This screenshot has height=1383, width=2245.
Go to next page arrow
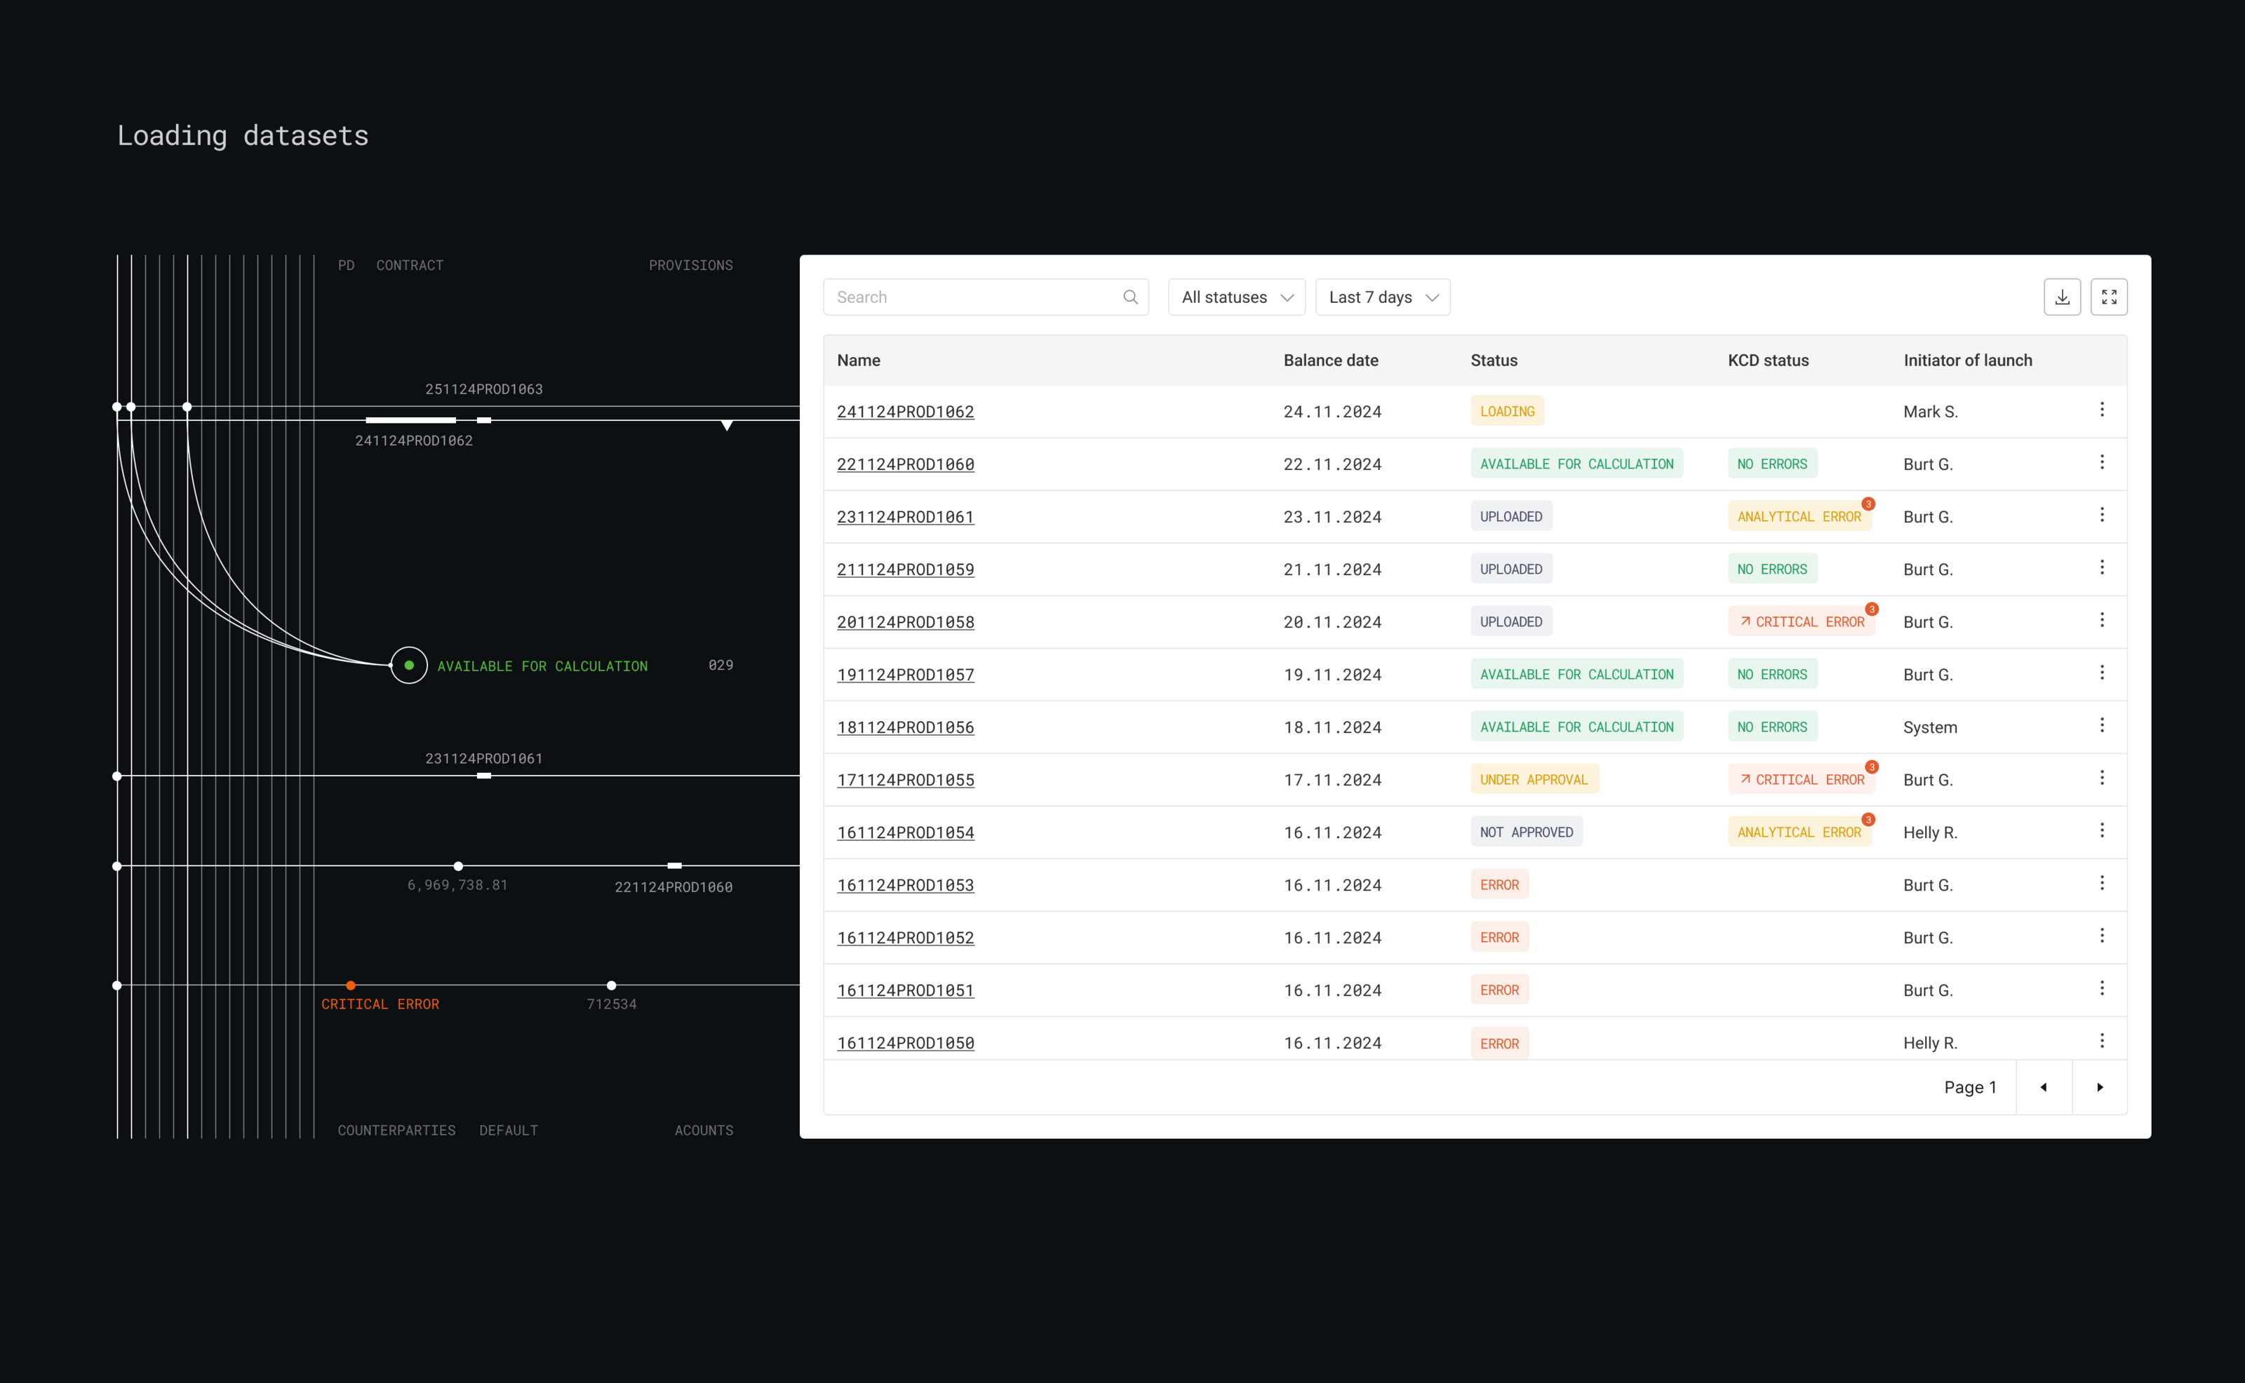click(x=2100, y=1086)
